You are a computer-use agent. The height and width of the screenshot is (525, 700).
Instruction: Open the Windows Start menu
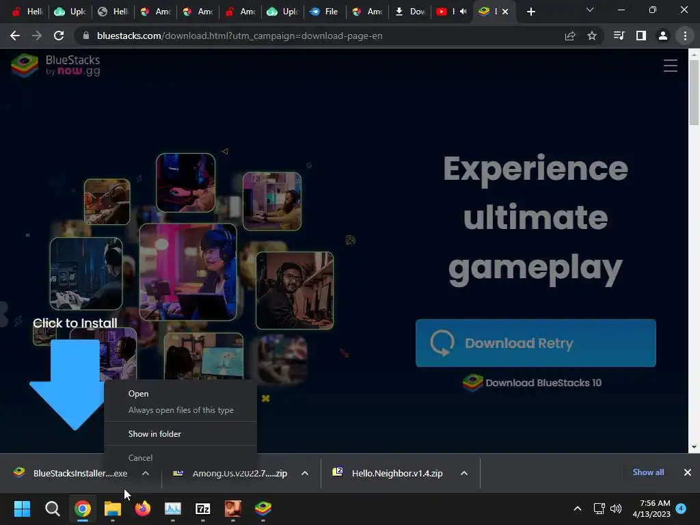pos(22,509)
